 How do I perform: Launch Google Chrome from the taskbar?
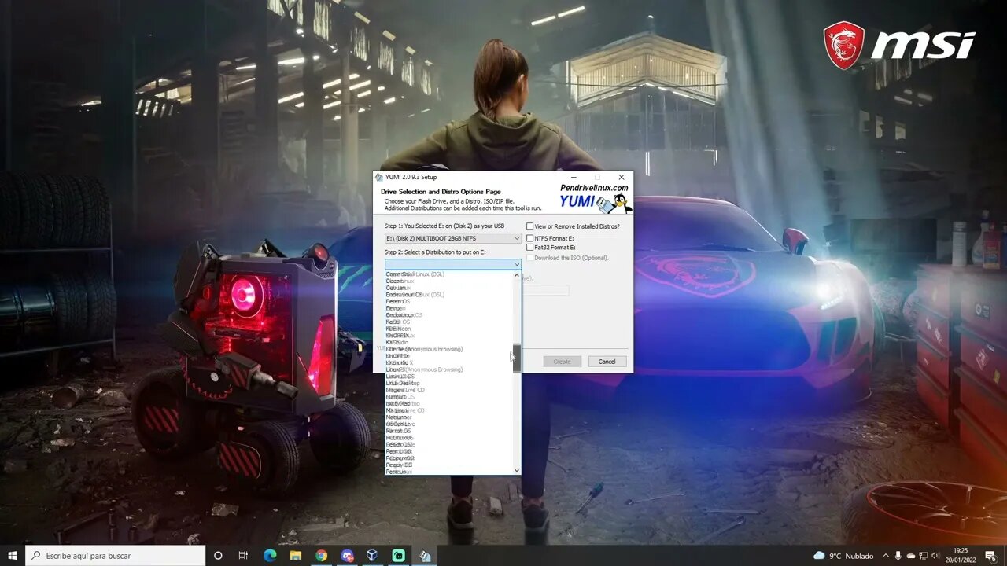coord(322,556)
